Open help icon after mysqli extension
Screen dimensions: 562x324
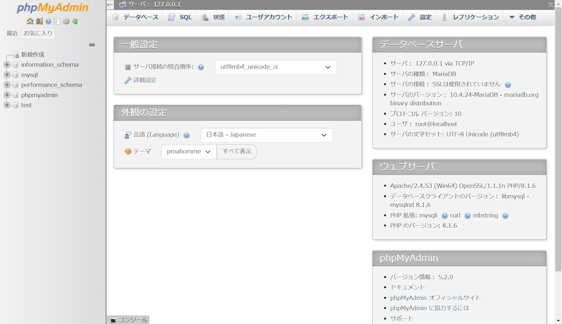[x=445, y=216]
